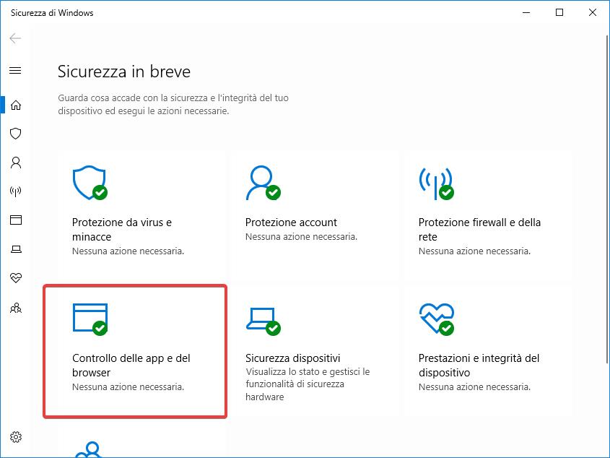Viewport: 610px width, 458px height.
Task: Click the 'Sicurezza in breve' heading
Action: (124, 72)
